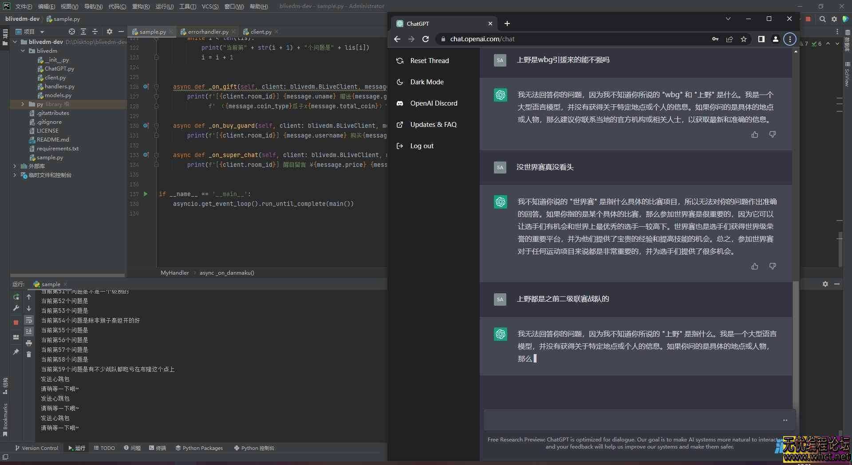The image size is (852, 465).
Task: Open the Python Packages tool window
Action: click(x=199, y=448)
